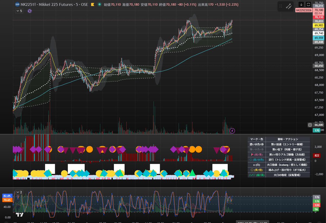The image size is (326, 223).
Task: Click the red 70,110 price label
Action: [x=318, y=17]
